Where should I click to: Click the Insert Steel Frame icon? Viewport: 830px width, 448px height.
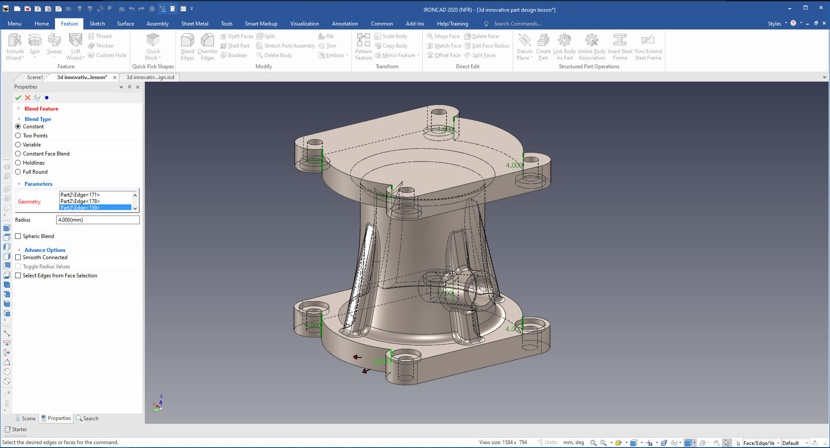coord(619,41)
